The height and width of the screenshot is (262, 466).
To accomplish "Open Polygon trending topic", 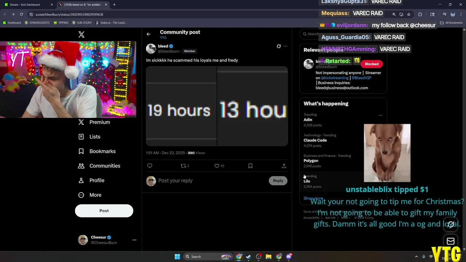I will (x=311, y=160).
